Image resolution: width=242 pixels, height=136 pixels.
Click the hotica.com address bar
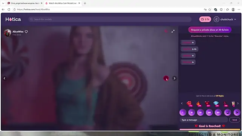click(x=108, y=9)
